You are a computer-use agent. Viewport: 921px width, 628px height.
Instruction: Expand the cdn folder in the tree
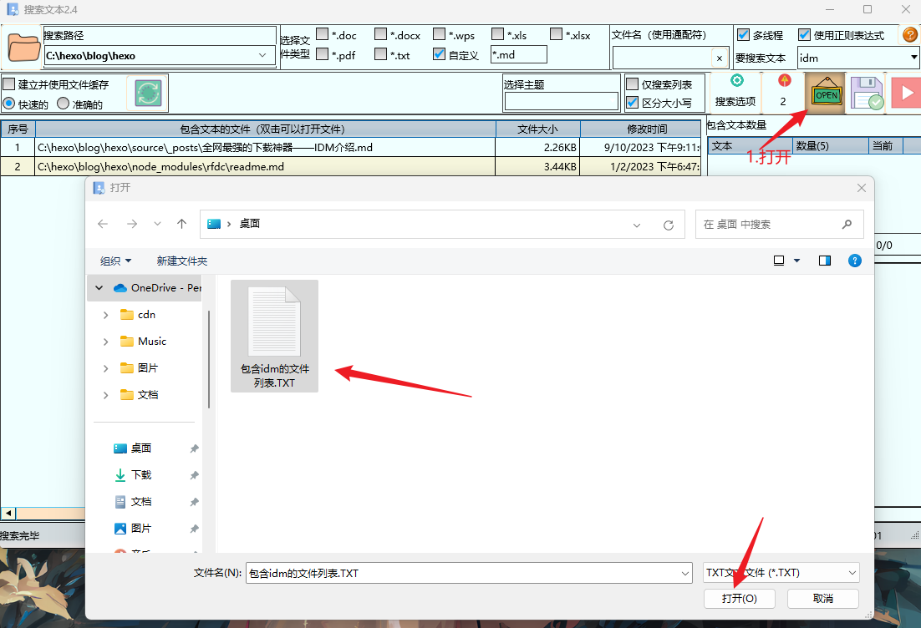(x=105, y=315)
